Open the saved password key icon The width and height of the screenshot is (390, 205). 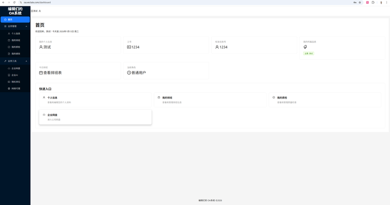355,2
